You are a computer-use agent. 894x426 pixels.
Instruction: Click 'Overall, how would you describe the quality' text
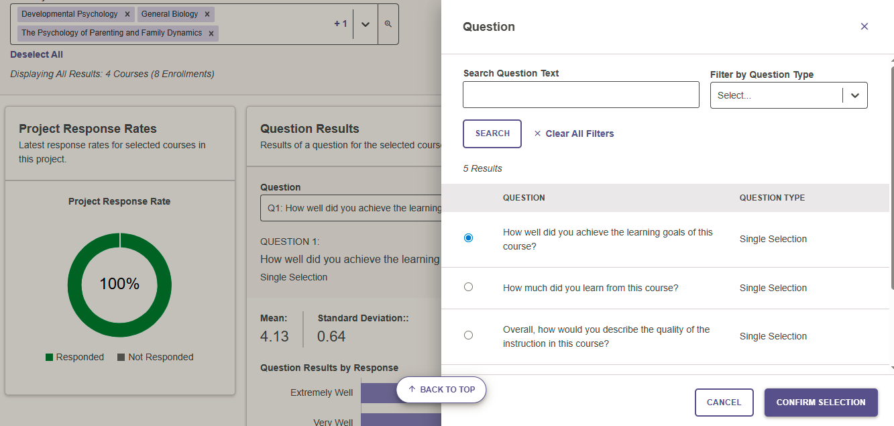pos(606,337)
